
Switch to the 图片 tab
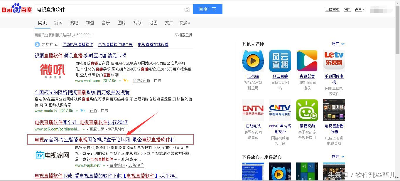(x=121, y=23)
